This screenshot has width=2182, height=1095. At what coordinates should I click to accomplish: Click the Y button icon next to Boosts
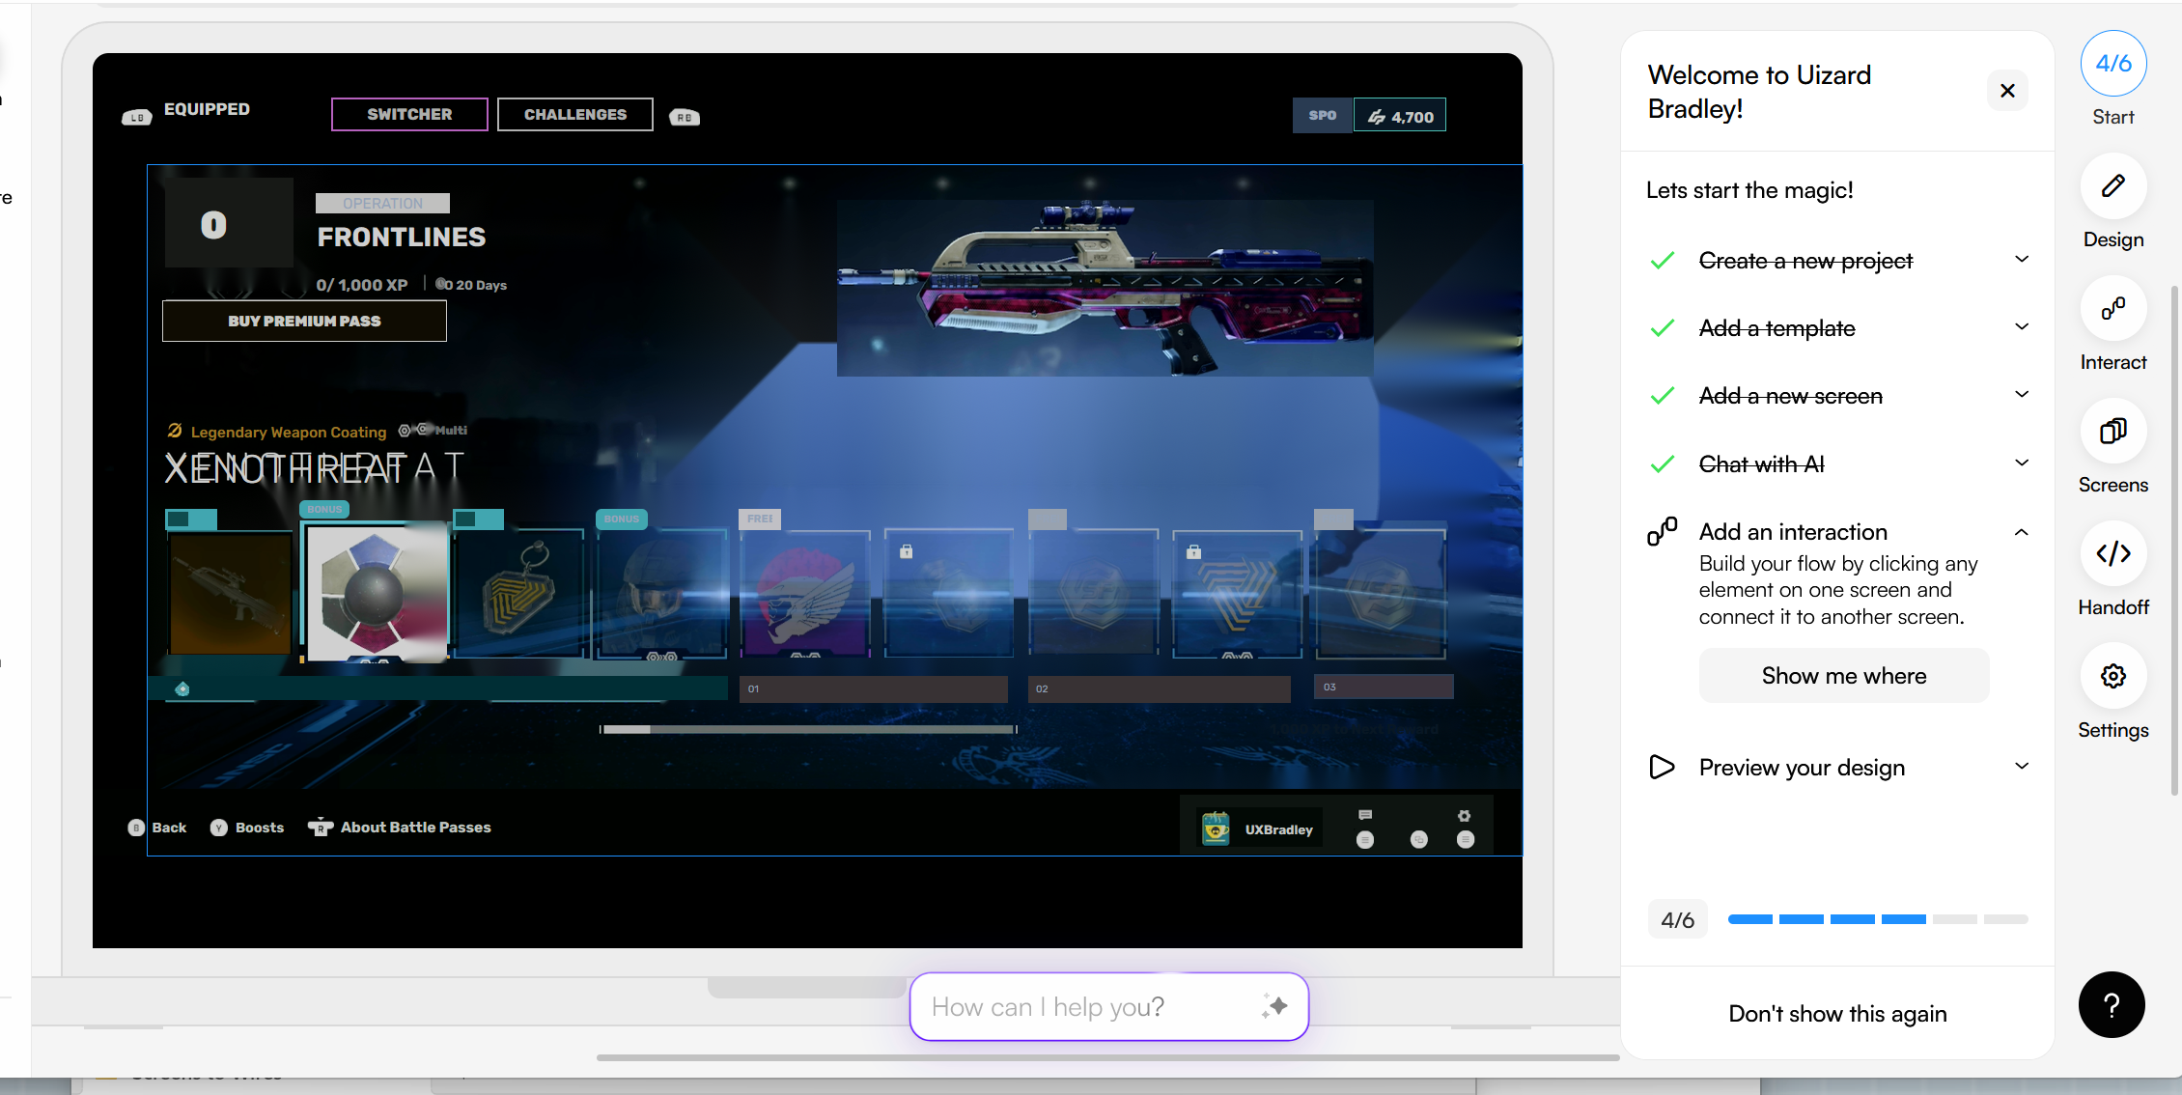tap(219, 828)
